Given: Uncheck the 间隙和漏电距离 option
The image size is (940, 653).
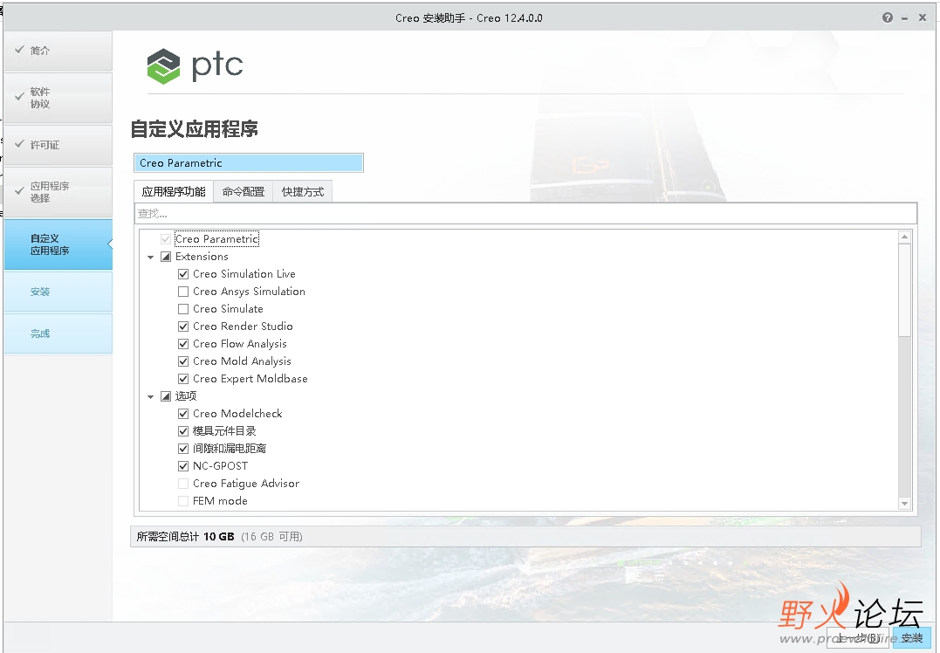Looking at the screenshot, I should [183, 449].
